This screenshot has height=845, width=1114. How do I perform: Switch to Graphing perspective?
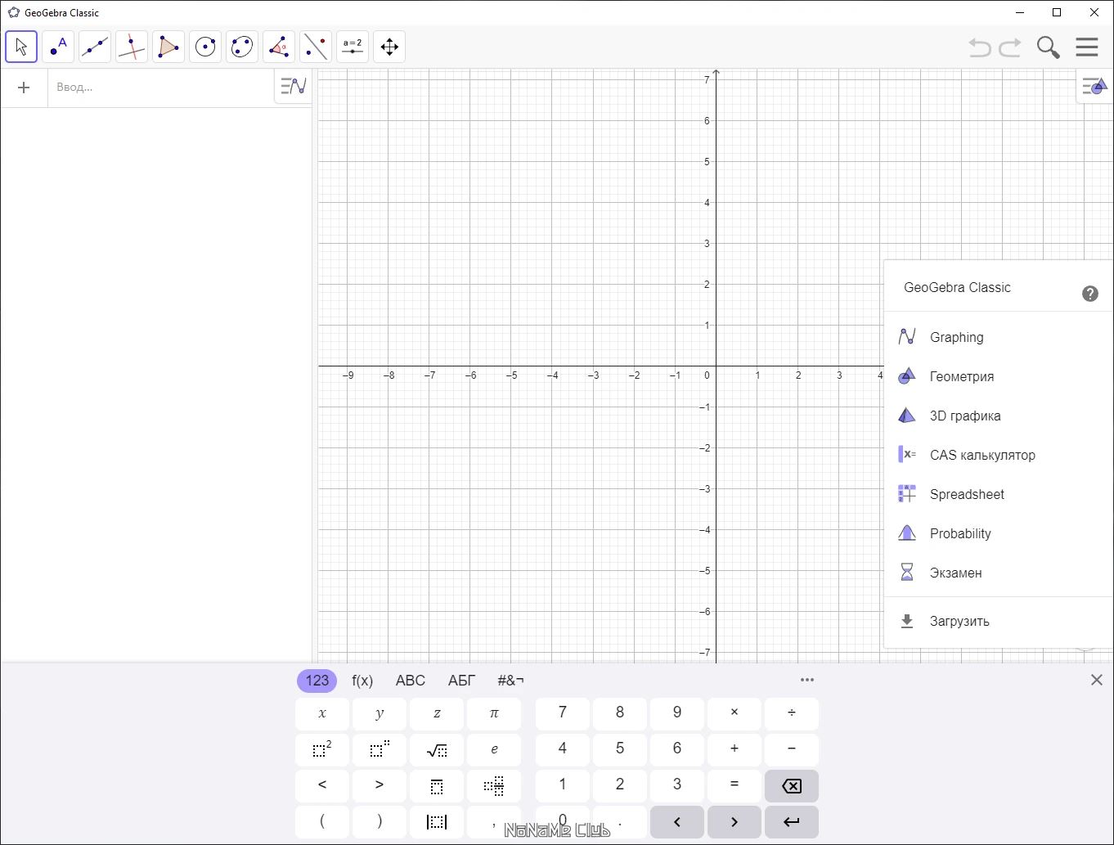click(x=998, y=337)
